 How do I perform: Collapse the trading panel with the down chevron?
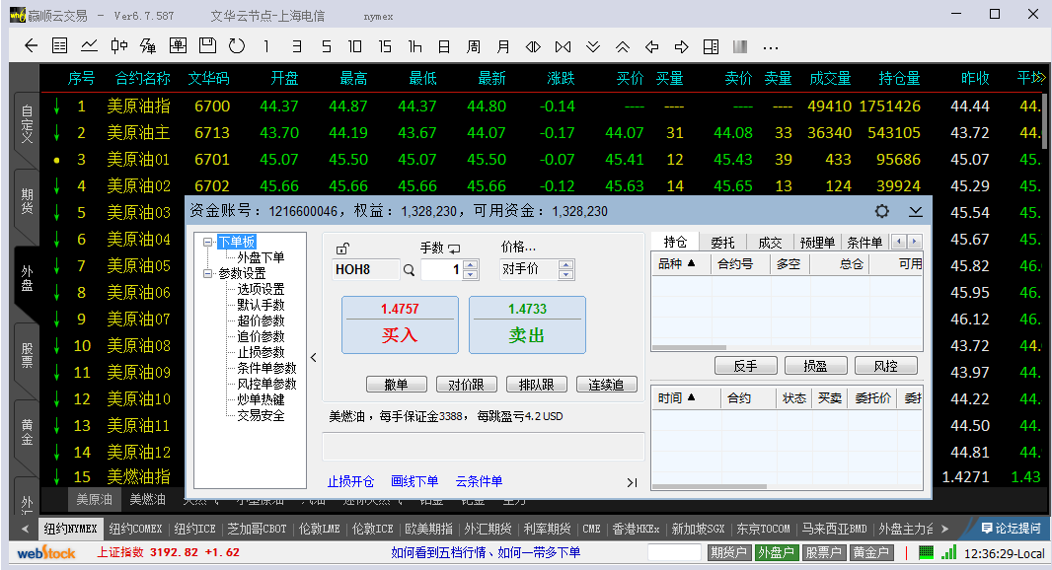(916, 211)
